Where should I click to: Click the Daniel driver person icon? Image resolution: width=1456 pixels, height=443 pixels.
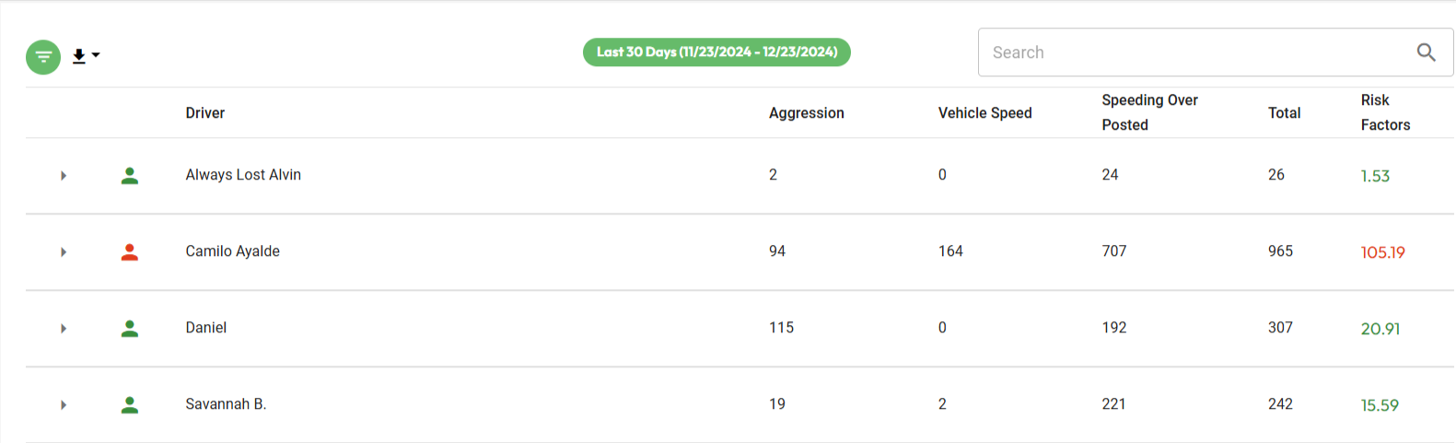coord(130,329)
